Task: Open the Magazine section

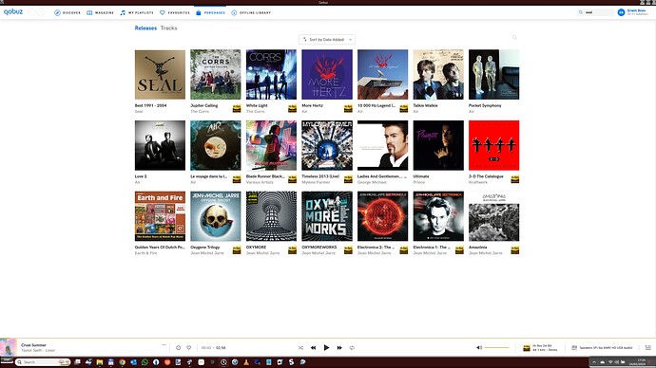Action: tap(100, 13)
